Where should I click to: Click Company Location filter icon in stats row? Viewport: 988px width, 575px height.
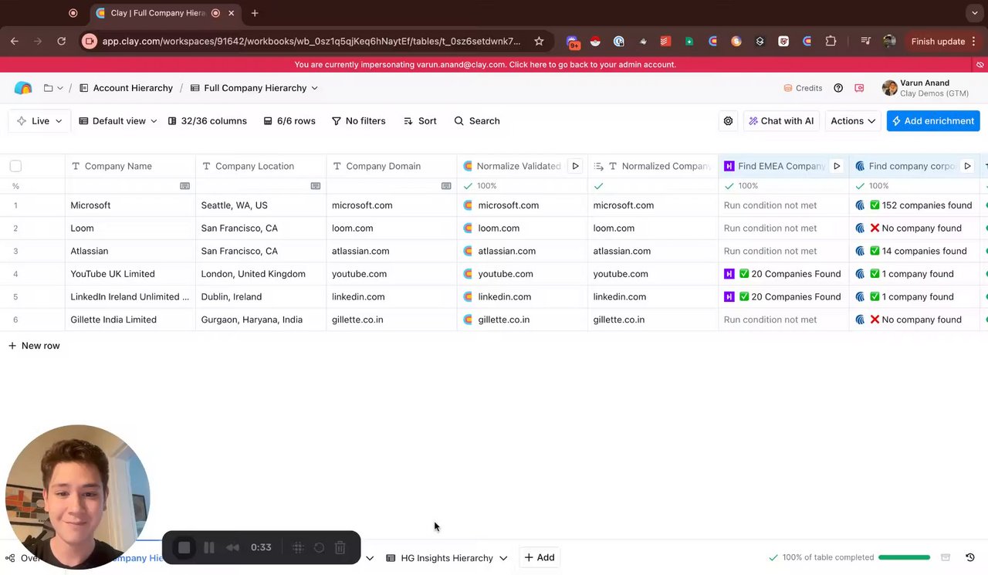pos(315,186)
